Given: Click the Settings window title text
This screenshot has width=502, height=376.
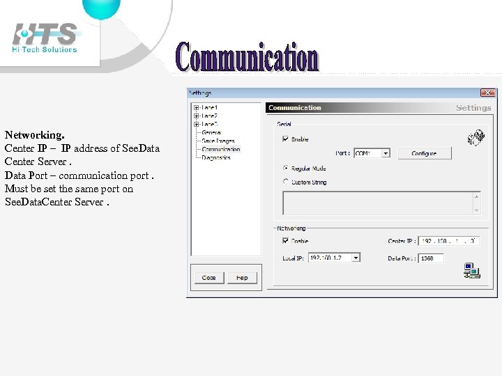Looking at the screenshot, I should [200, 93].
